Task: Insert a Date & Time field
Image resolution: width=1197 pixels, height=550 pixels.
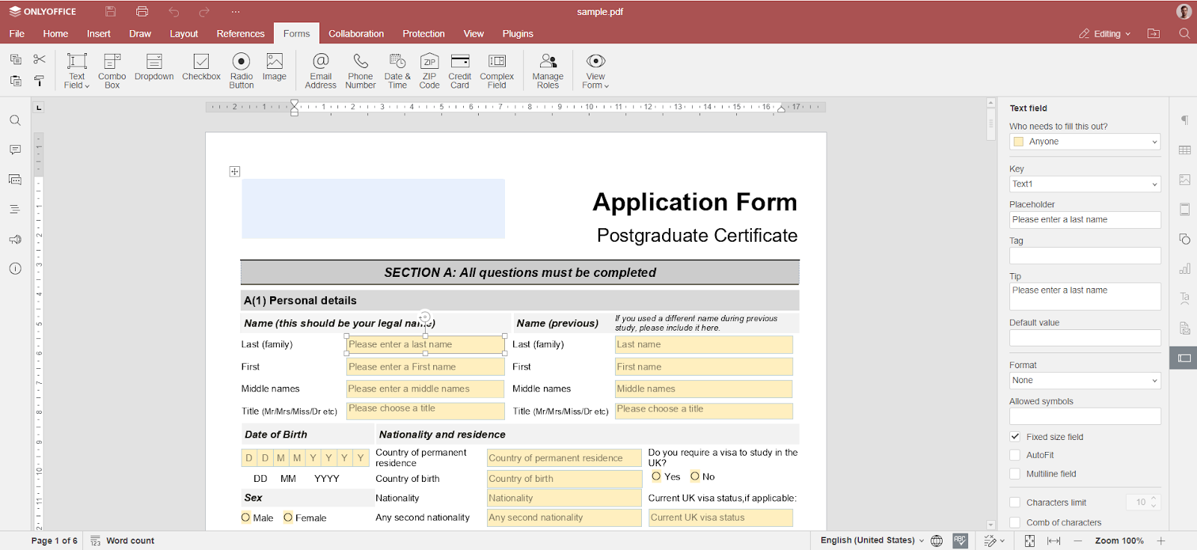Action: click(397, 70)
